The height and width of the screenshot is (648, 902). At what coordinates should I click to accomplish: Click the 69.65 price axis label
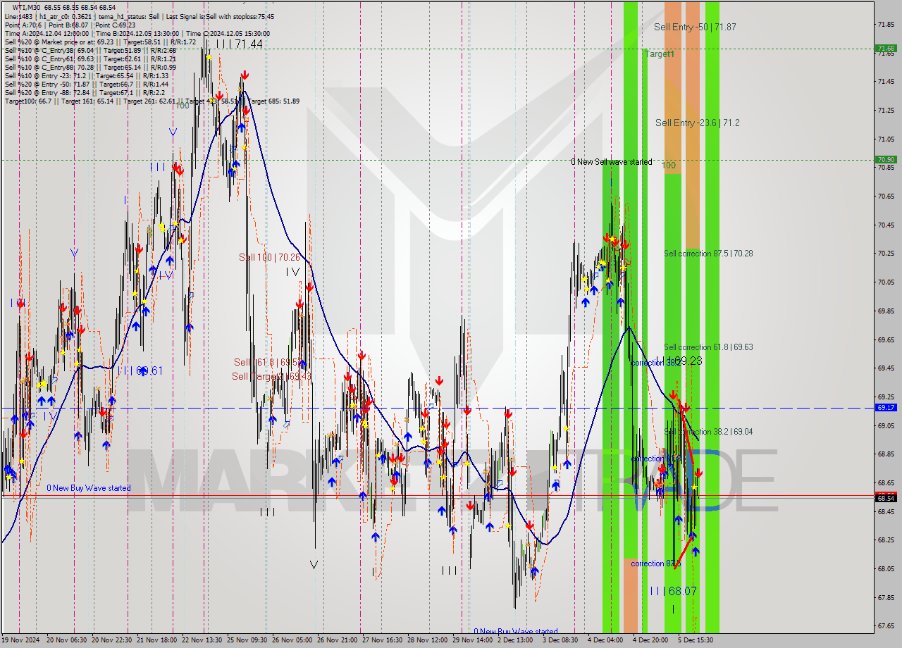[x=886, y=339]
